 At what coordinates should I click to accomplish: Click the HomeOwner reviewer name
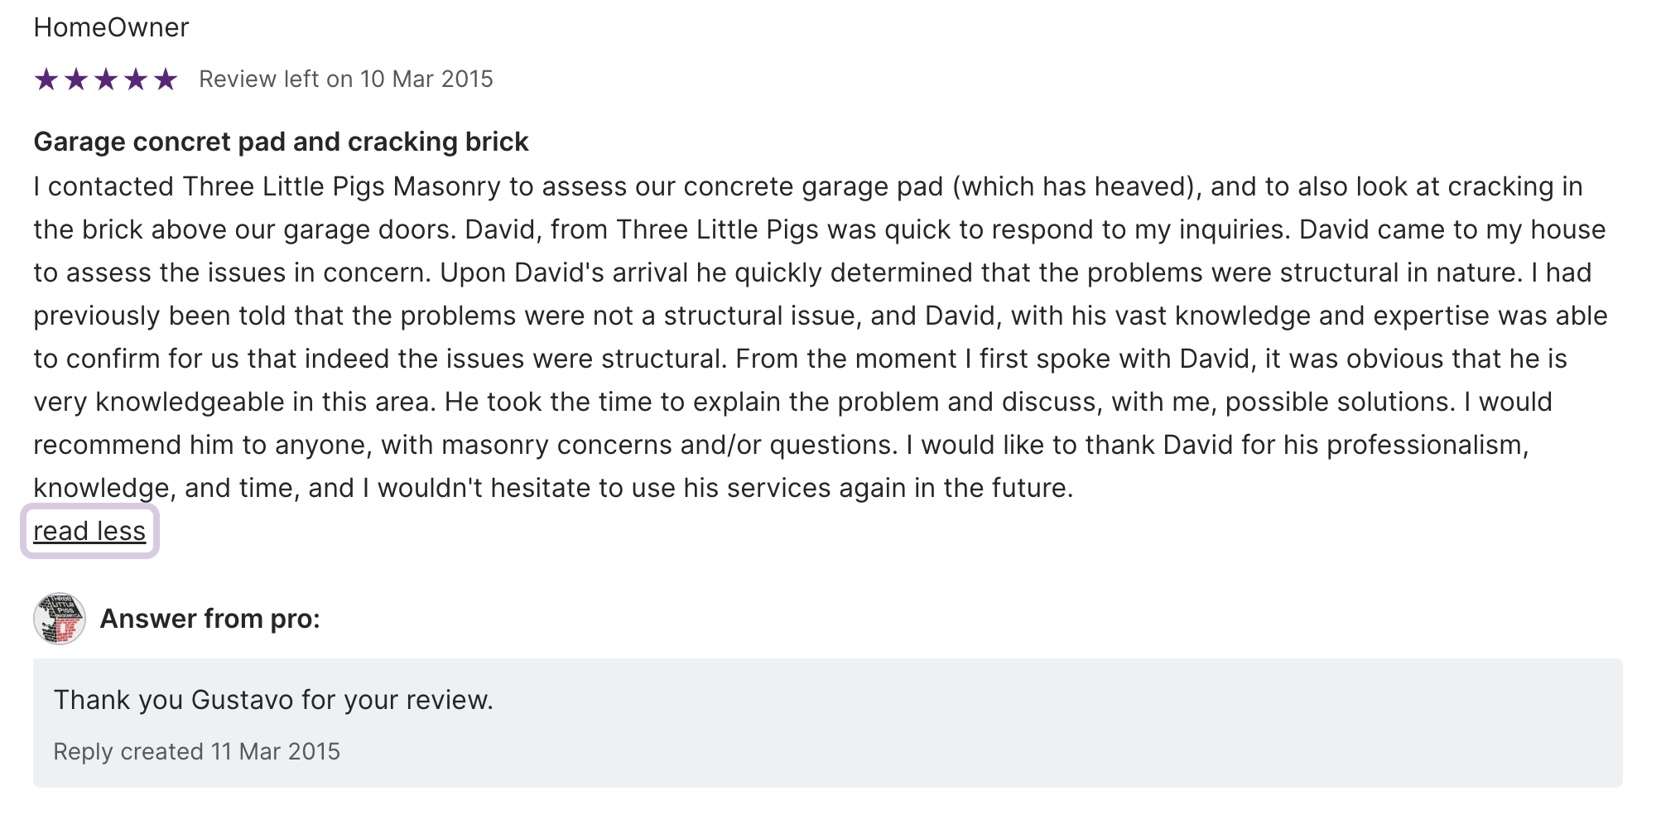coord(111,27)
